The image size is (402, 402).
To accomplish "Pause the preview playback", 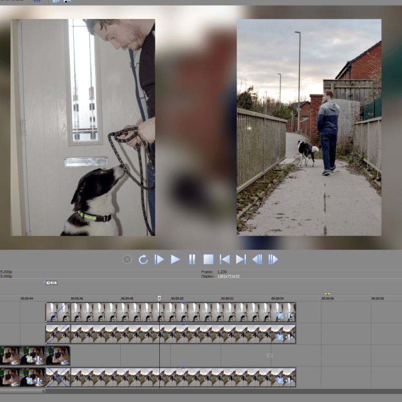I will pos(192,259).
